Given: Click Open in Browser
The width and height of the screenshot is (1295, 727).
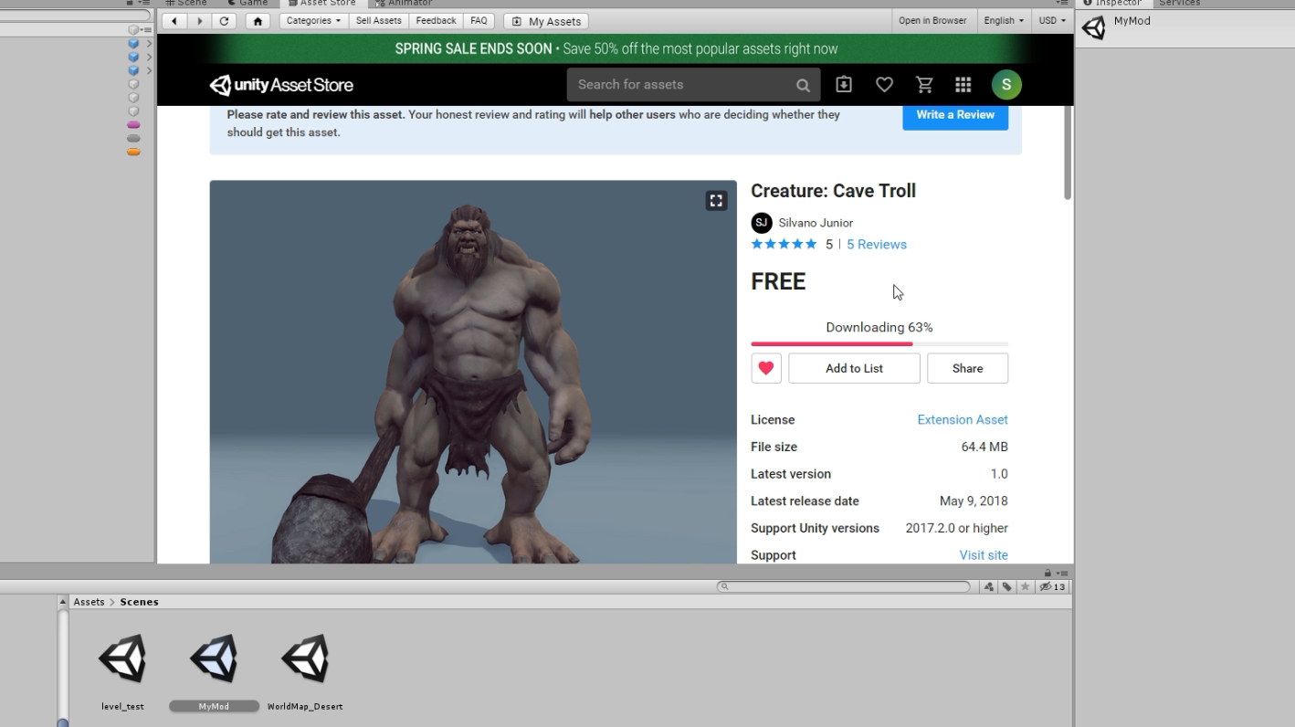Looking at the screenshot, I should click(x=932, y=21).
